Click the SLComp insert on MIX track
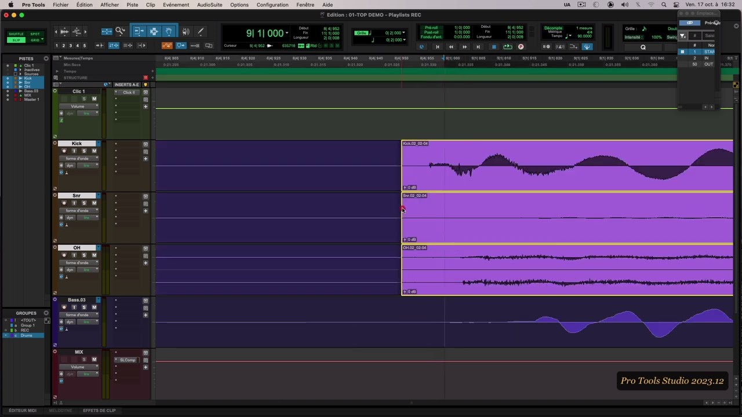 click(x=128, y=360)
